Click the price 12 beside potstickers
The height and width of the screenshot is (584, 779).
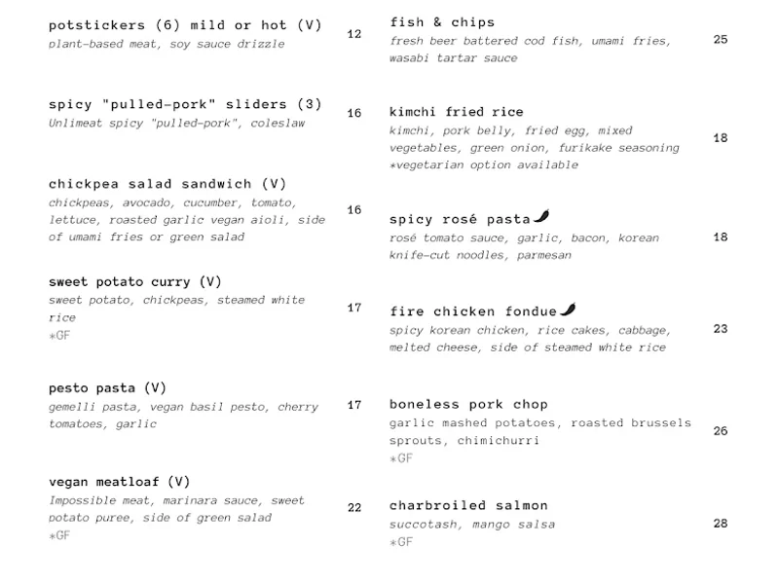[354, 34]
